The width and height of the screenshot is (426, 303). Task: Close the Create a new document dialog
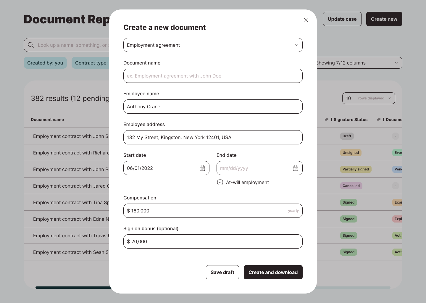[306, 20]
